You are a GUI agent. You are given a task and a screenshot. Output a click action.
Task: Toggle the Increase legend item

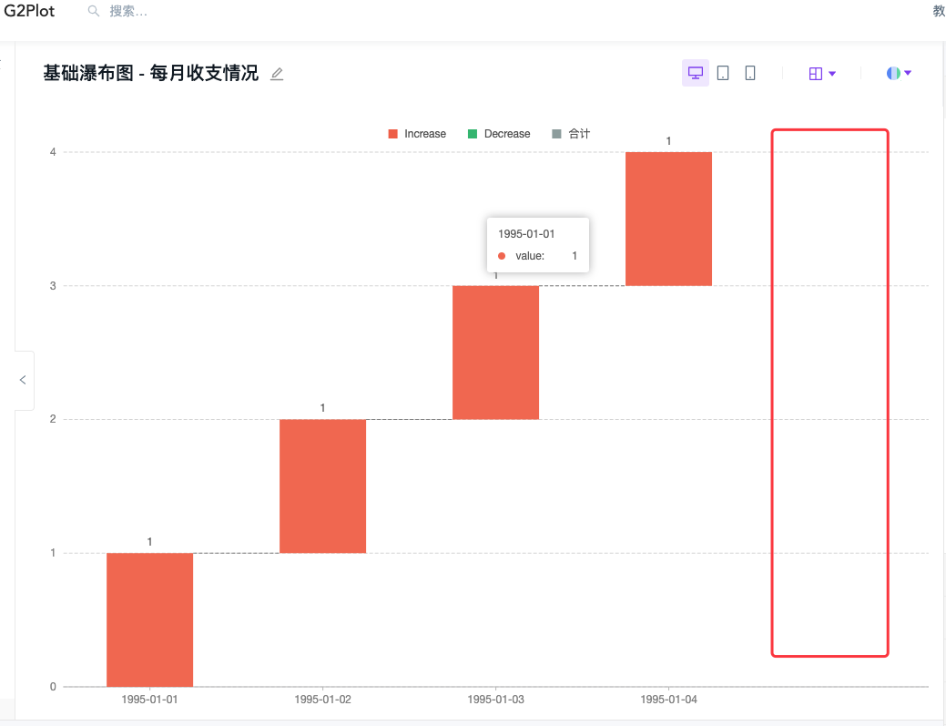pyautogui.click(x=416, y=133)
